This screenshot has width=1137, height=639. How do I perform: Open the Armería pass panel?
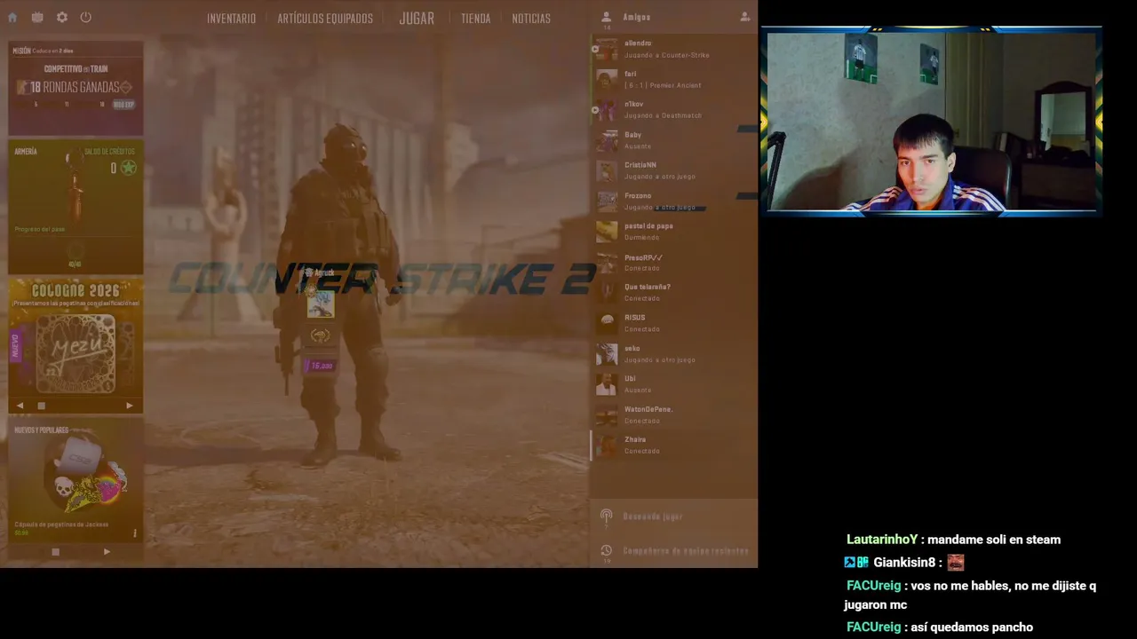76,207
